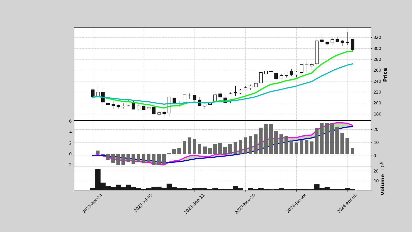The height and width of the screenshot is (232, 412).
Task: Click the 320 price tick label
Action: pos(377,38)
